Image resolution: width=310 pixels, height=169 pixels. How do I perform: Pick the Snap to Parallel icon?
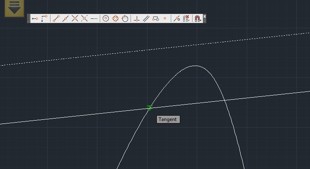146,18
